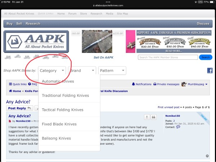
Task: Click the Post Reply button
Action: 19,108
